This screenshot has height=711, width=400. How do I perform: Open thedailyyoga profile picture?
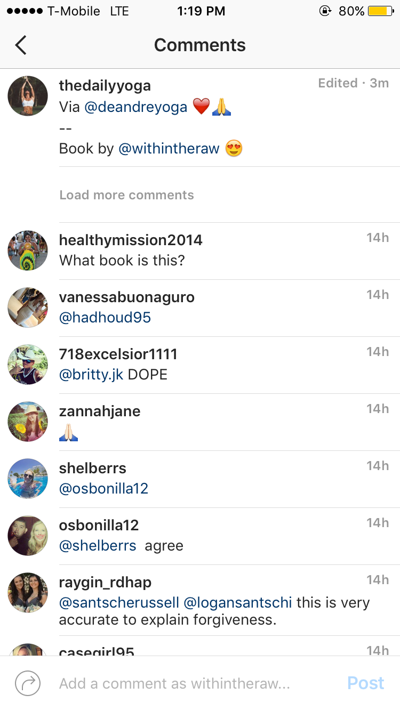(x=28, y=96)
